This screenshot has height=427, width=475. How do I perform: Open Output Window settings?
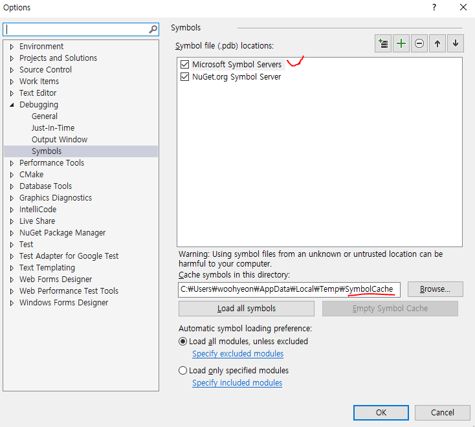pyautogui.click(x=60, y=140)
